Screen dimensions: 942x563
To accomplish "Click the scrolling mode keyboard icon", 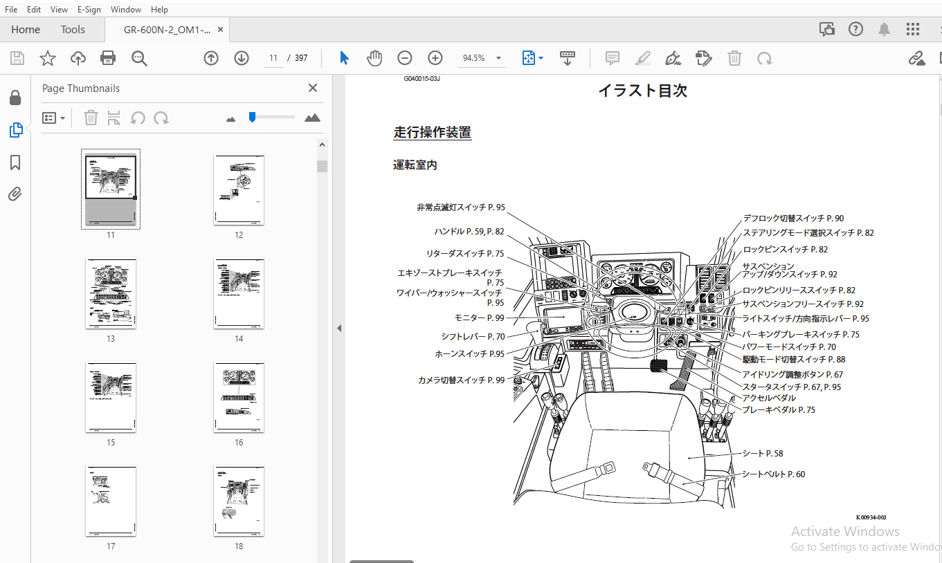I will pos(568,58).
